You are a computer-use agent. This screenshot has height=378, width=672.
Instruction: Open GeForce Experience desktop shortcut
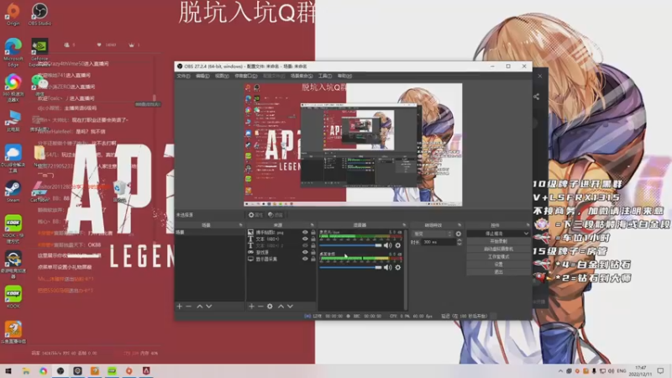coord(39,52)
